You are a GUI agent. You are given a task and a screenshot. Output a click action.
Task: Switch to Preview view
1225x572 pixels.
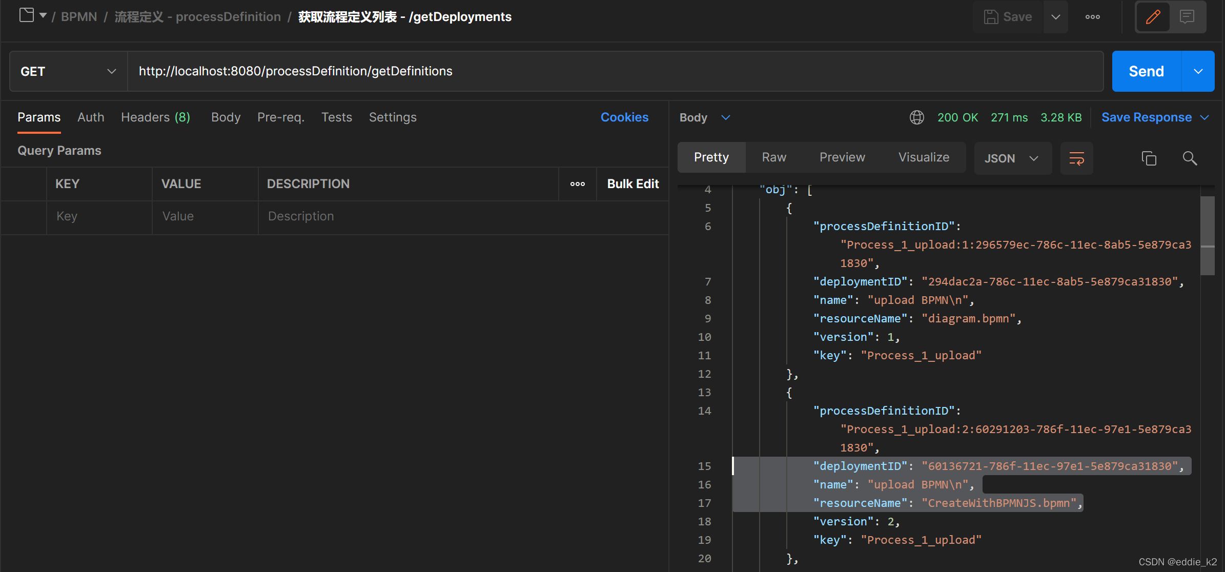[x=842, y=157]
